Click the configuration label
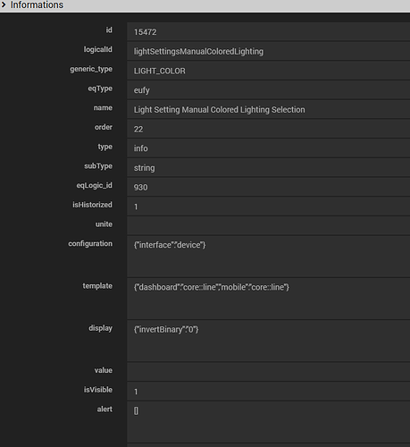The width and height of the screenshot is (410, 447). 90,244
